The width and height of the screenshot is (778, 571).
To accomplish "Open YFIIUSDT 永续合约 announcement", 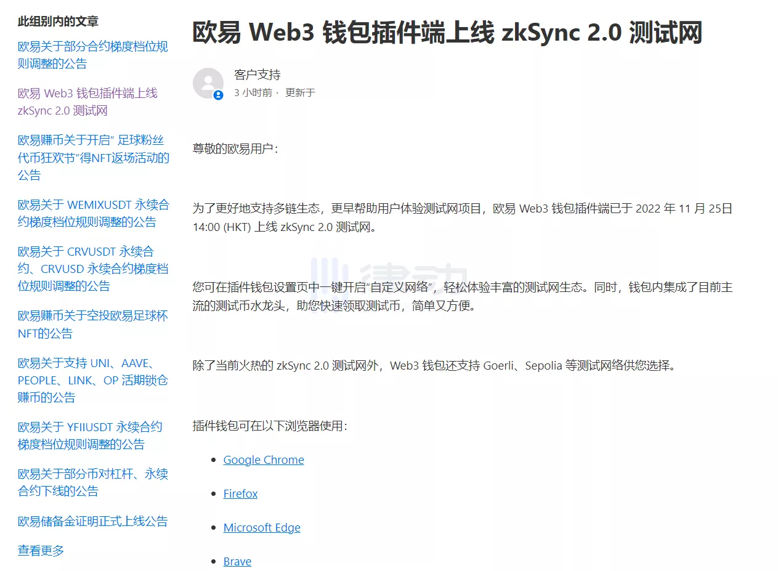I will [x=90, y=435].
